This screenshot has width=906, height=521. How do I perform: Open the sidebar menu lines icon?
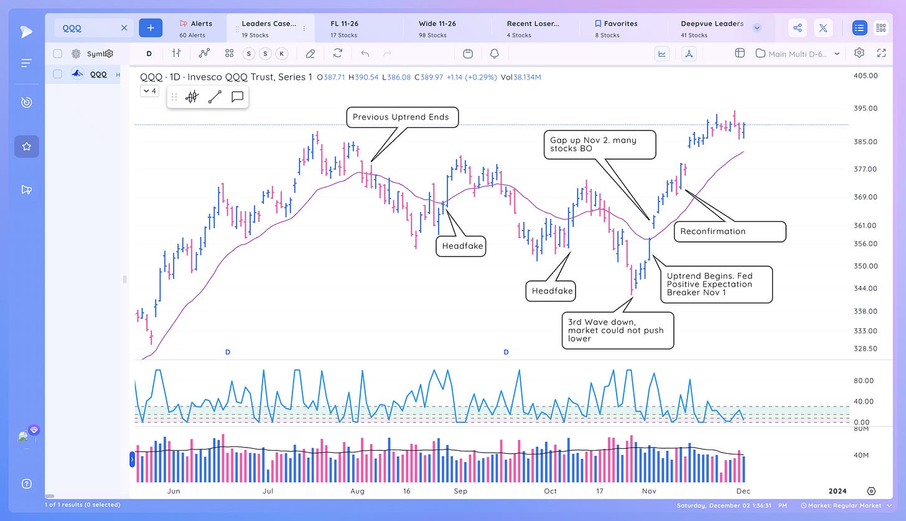coord(26,63)
